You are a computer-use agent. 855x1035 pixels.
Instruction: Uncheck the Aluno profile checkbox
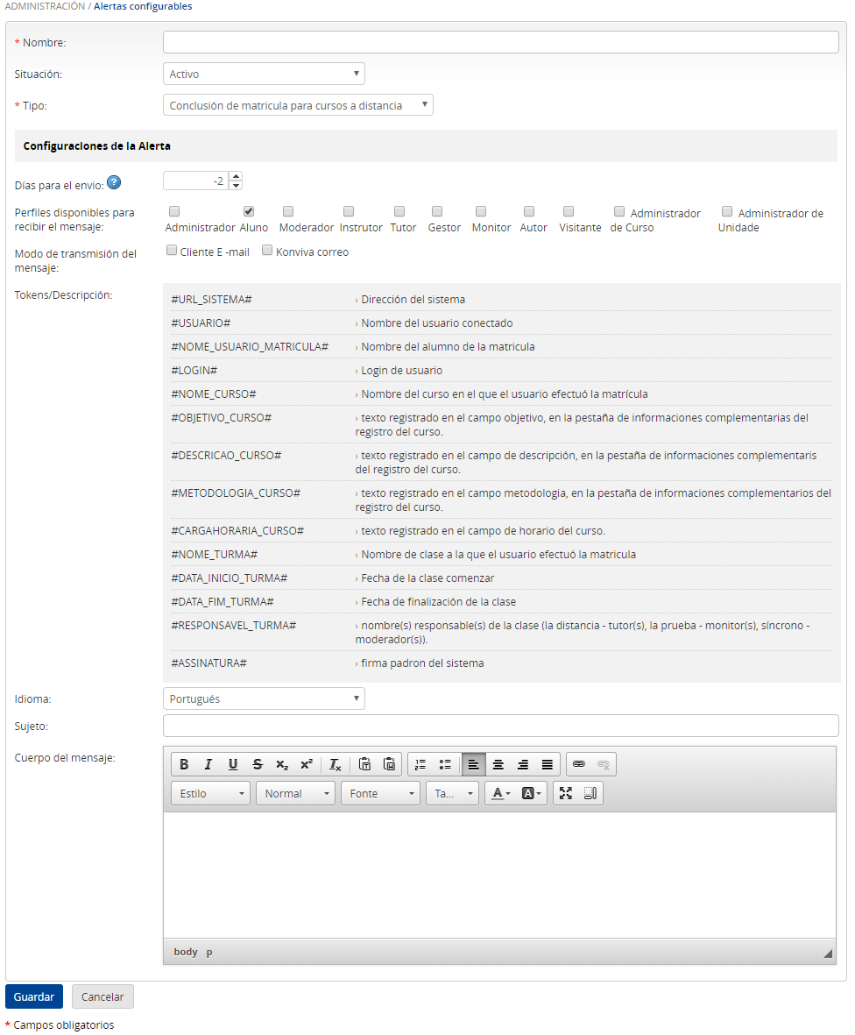coord(249,211)
